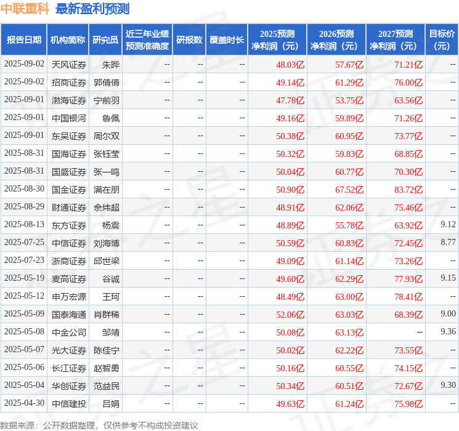The width and height of the screenshot is (459, 431).
Task: Click analyst name 范益民
Action: pos(107,385)
